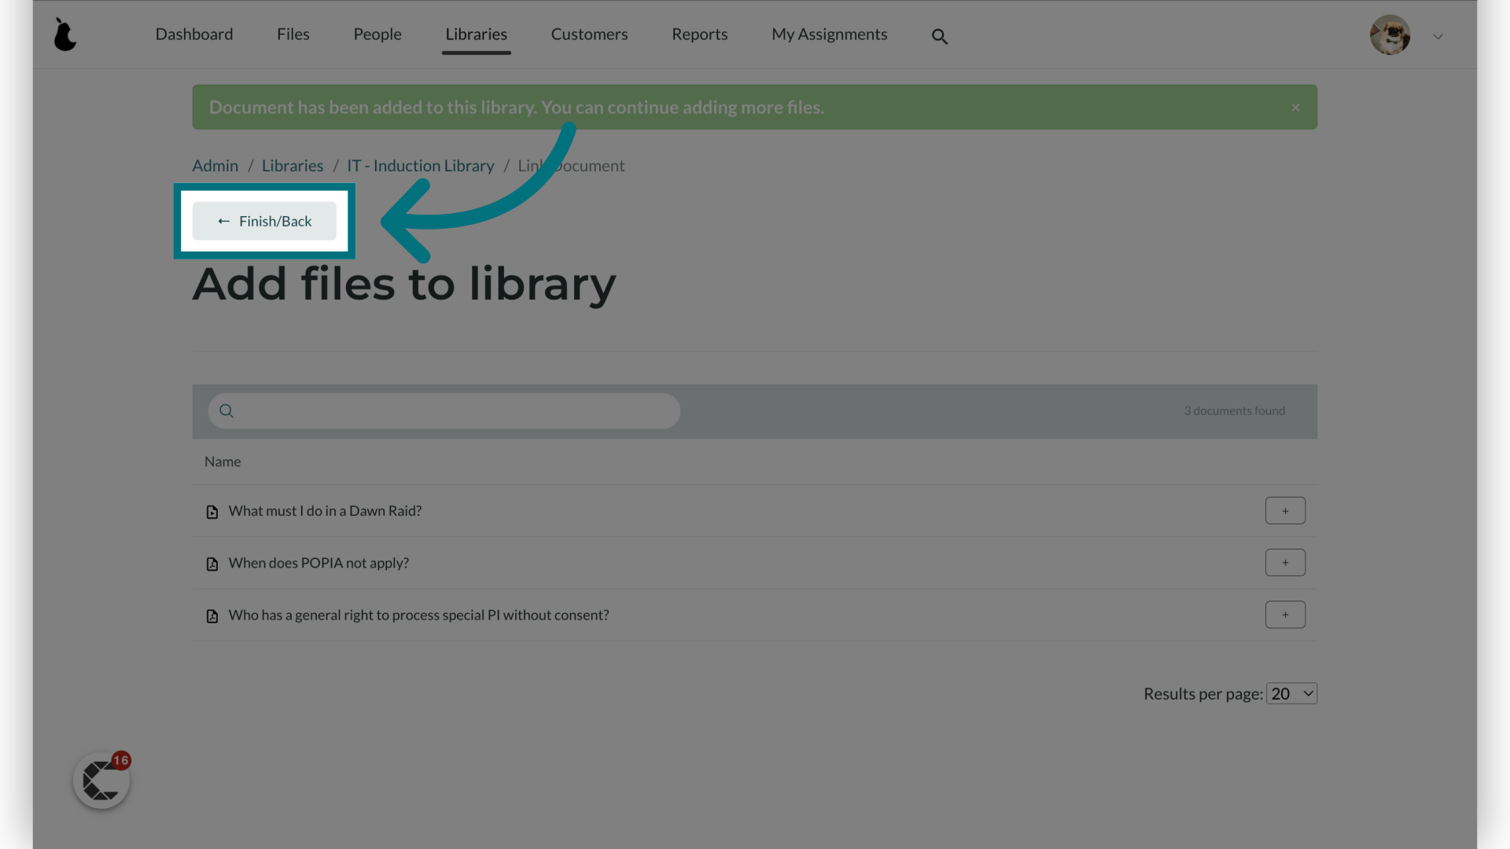Click Finish/Back button to return
Screen dimensions: 1510x849
pos(264,221)
